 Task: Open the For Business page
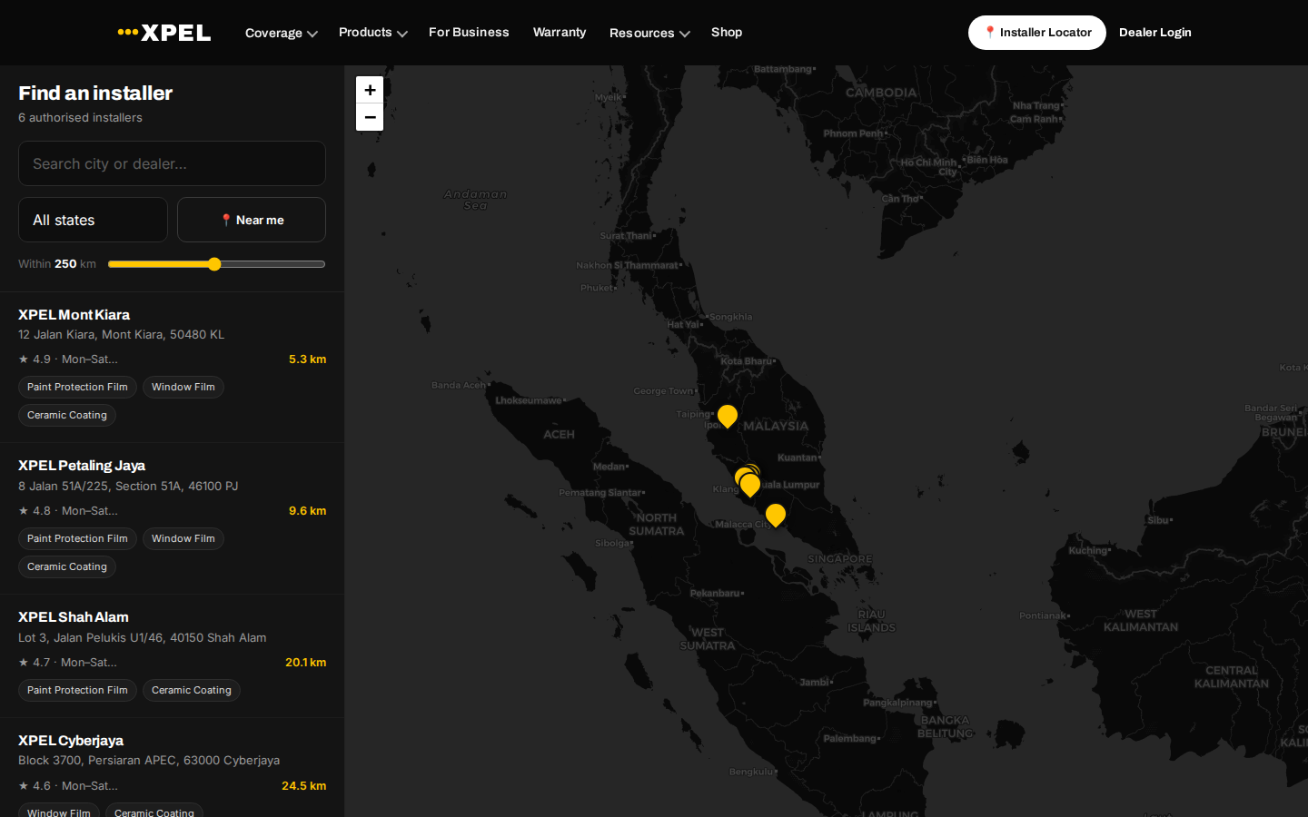pos(469,32)
